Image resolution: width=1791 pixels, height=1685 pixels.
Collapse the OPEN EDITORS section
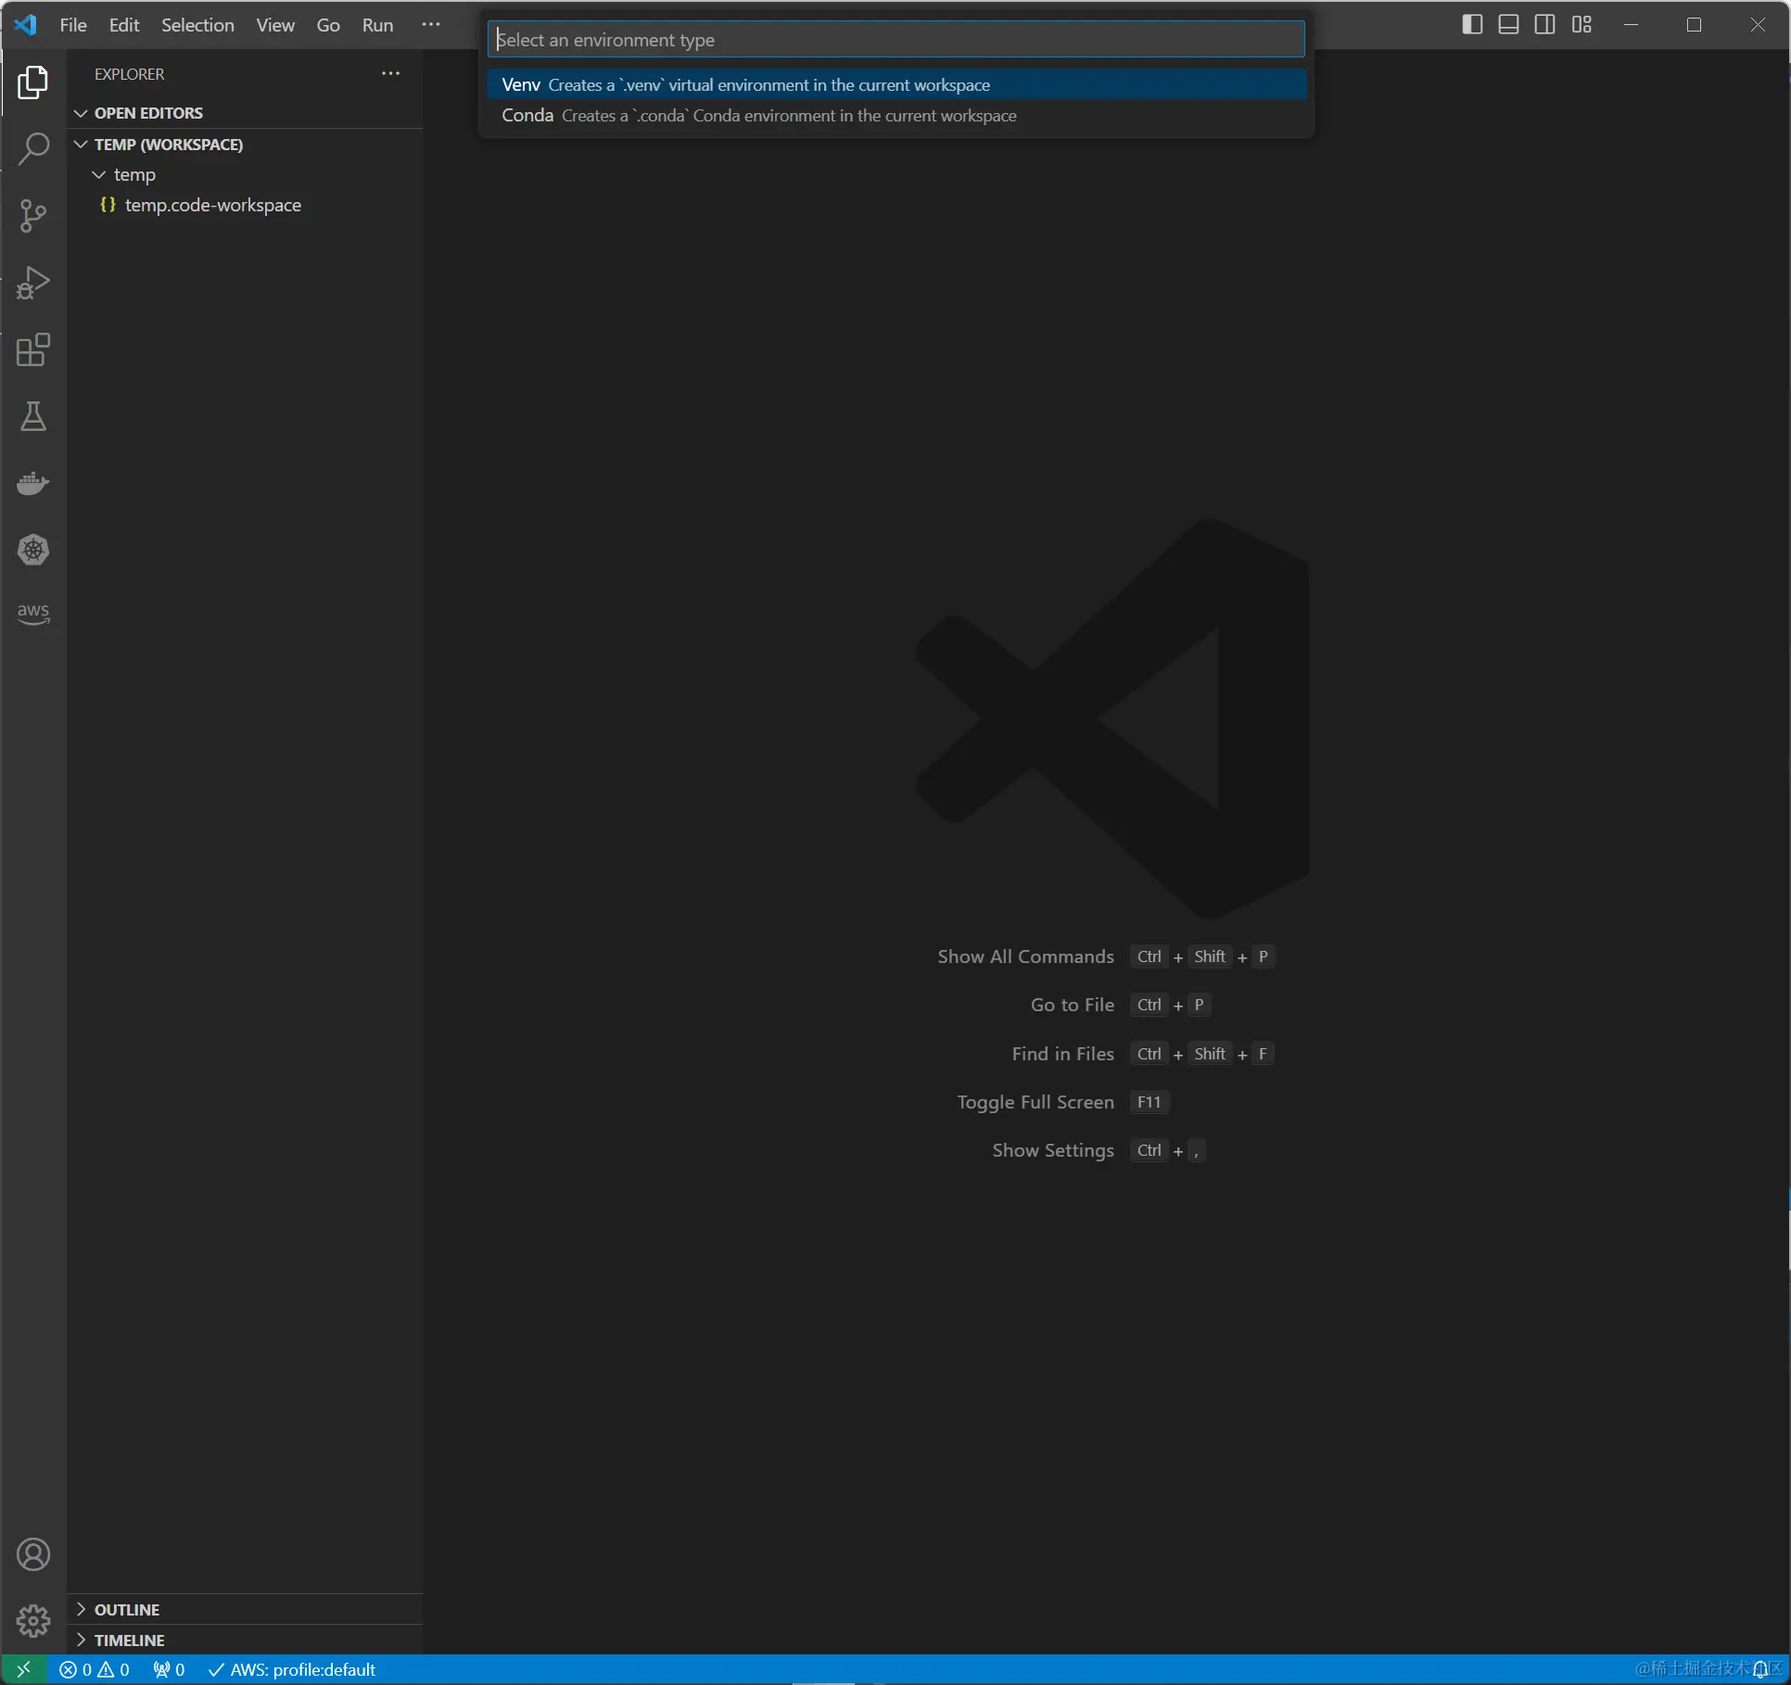pyautogui.click(x=80, y=112)
